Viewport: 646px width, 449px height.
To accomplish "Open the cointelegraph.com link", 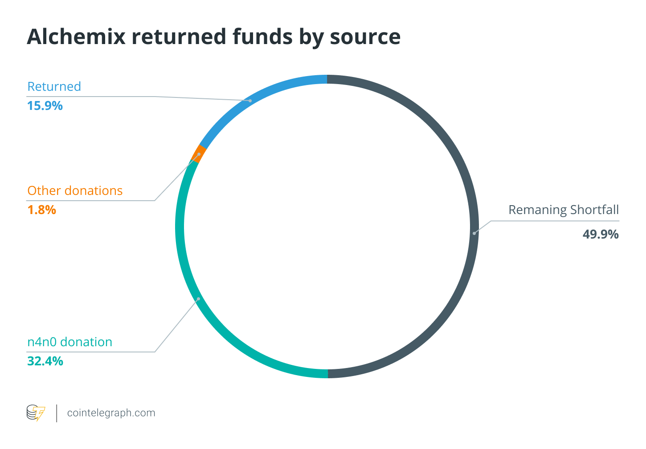I will [111, 413].
